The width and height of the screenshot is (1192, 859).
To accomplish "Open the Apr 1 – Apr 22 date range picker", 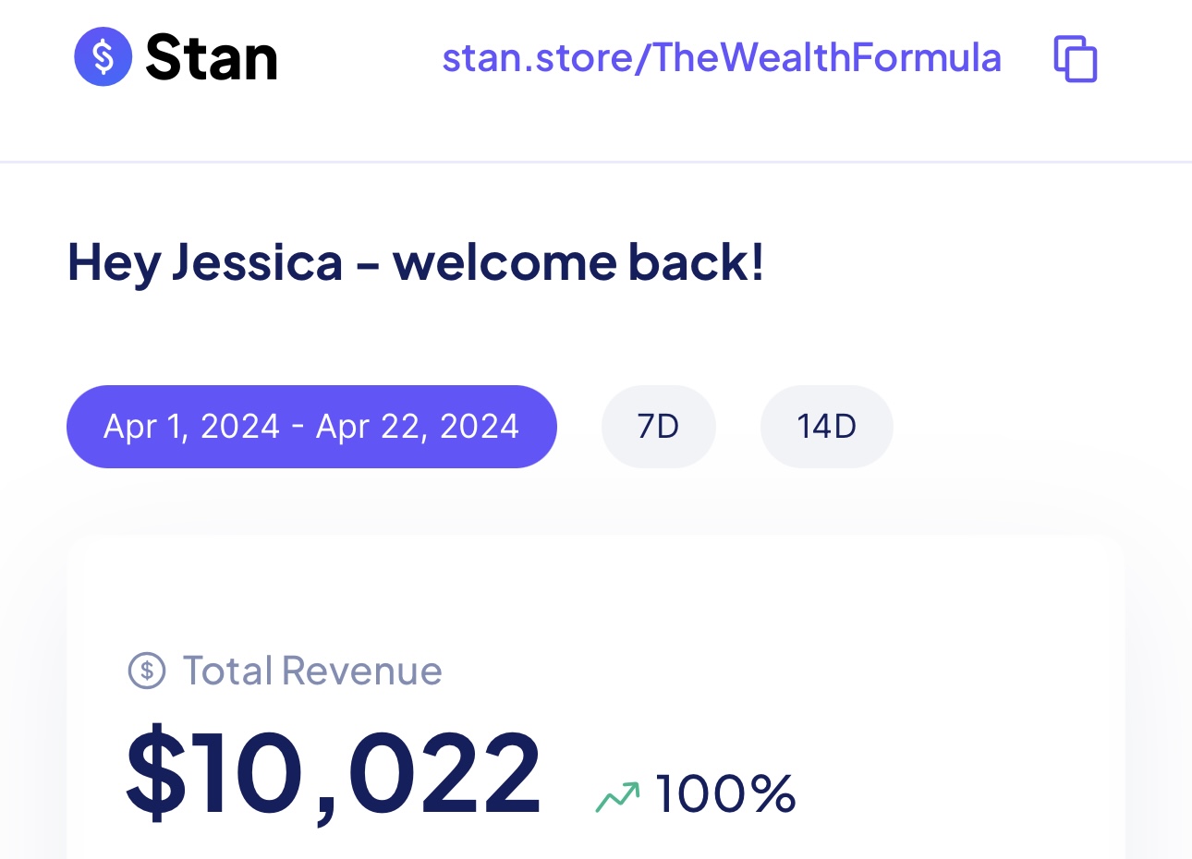I will (x=311, y=427).
